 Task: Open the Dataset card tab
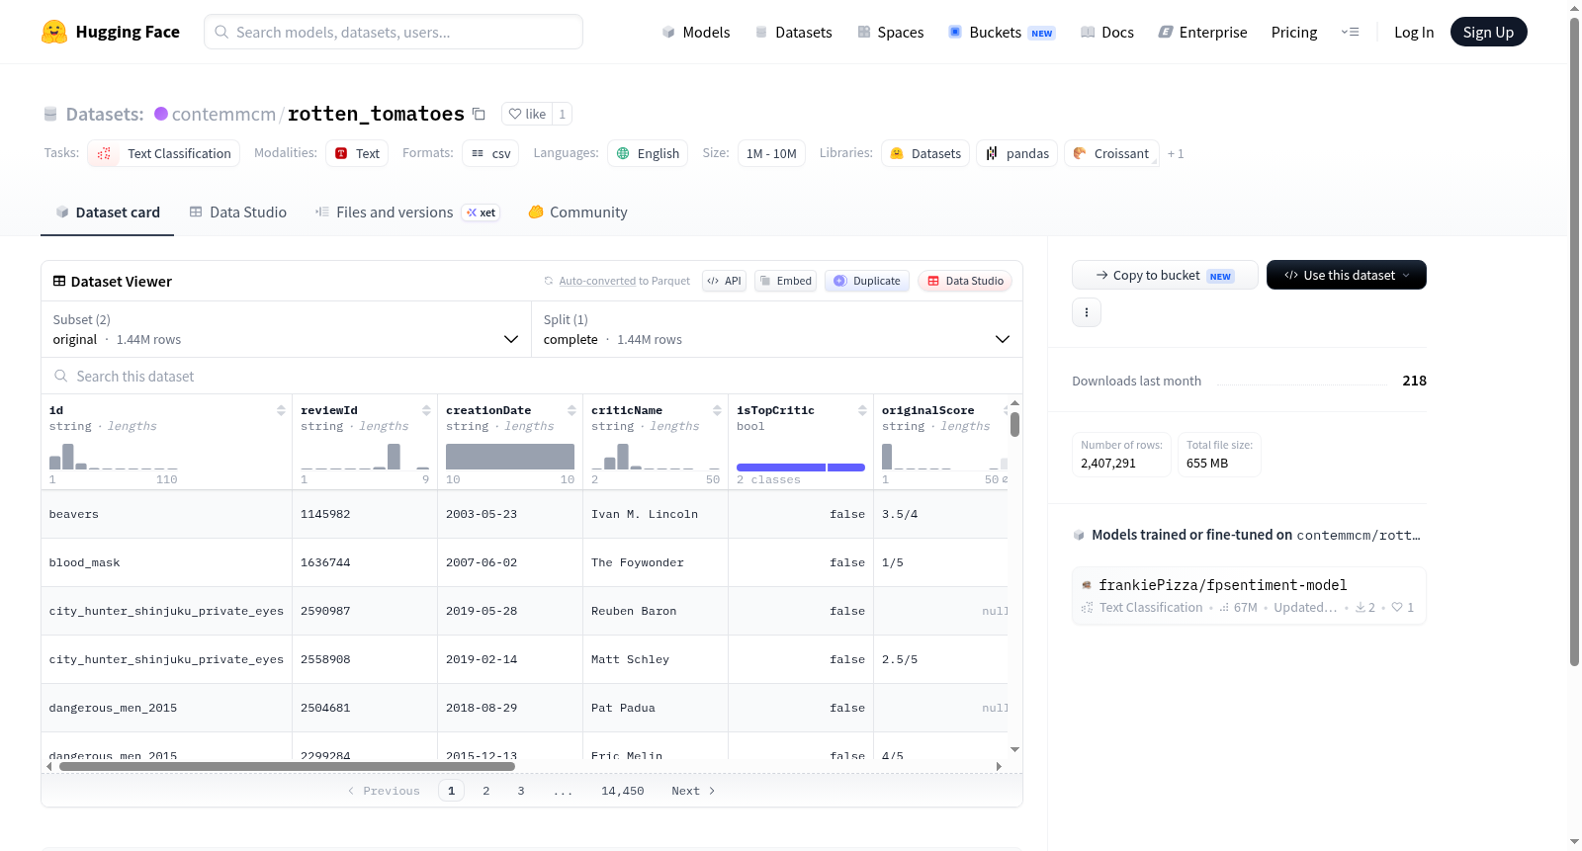[x=107, y=213]
